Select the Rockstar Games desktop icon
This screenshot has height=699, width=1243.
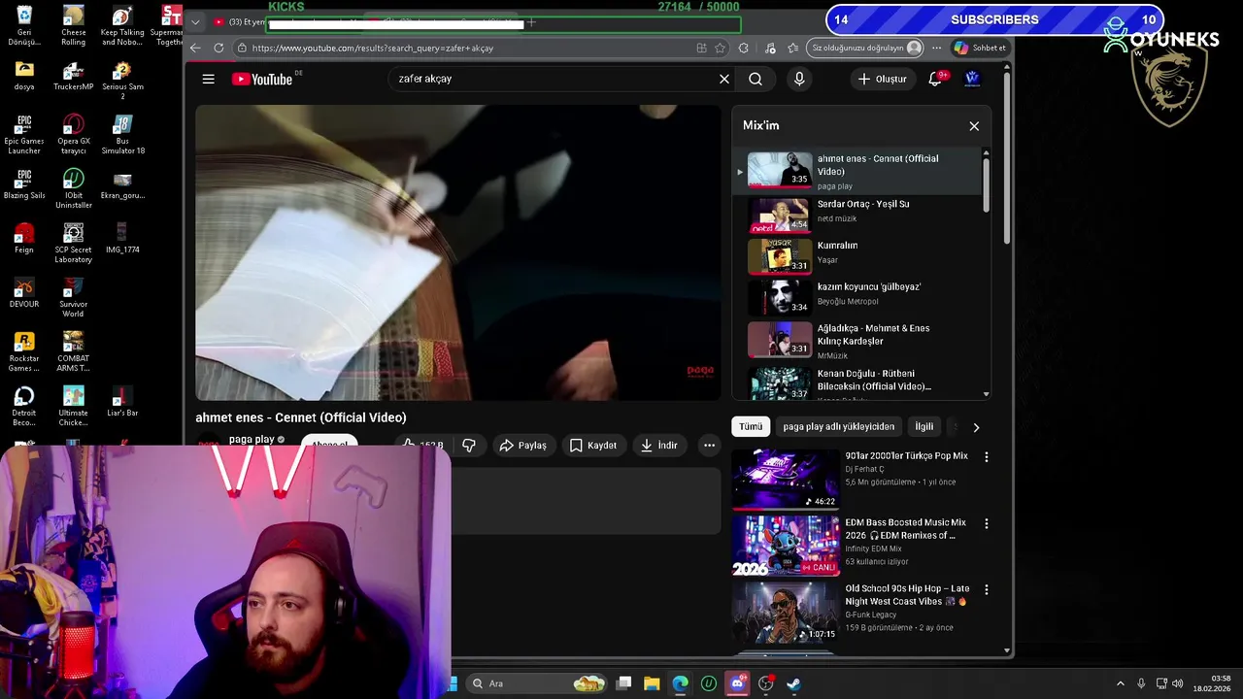click(x=24, y=351)
